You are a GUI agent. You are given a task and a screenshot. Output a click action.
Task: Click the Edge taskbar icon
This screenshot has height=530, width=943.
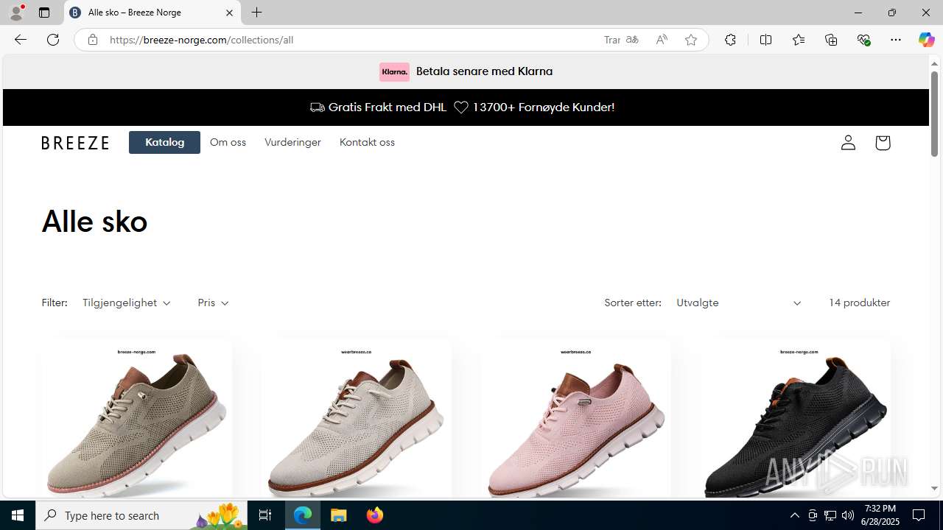tap(303, 515)
